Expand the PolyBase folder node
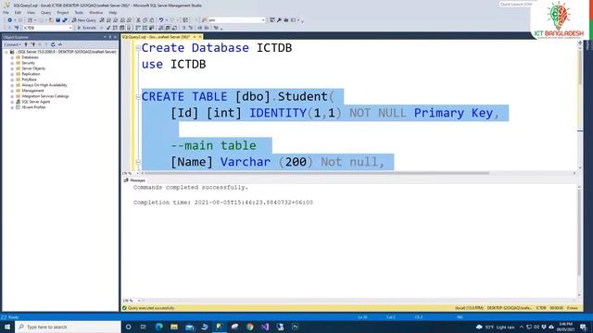 pyautogui.click(x=12, y=80)
